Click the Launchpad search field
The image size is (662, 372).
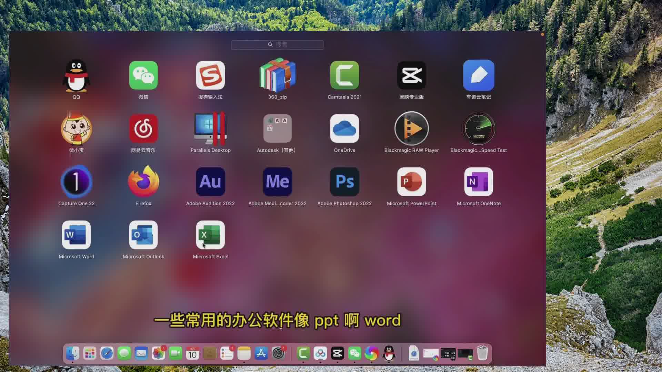[277, 45]
